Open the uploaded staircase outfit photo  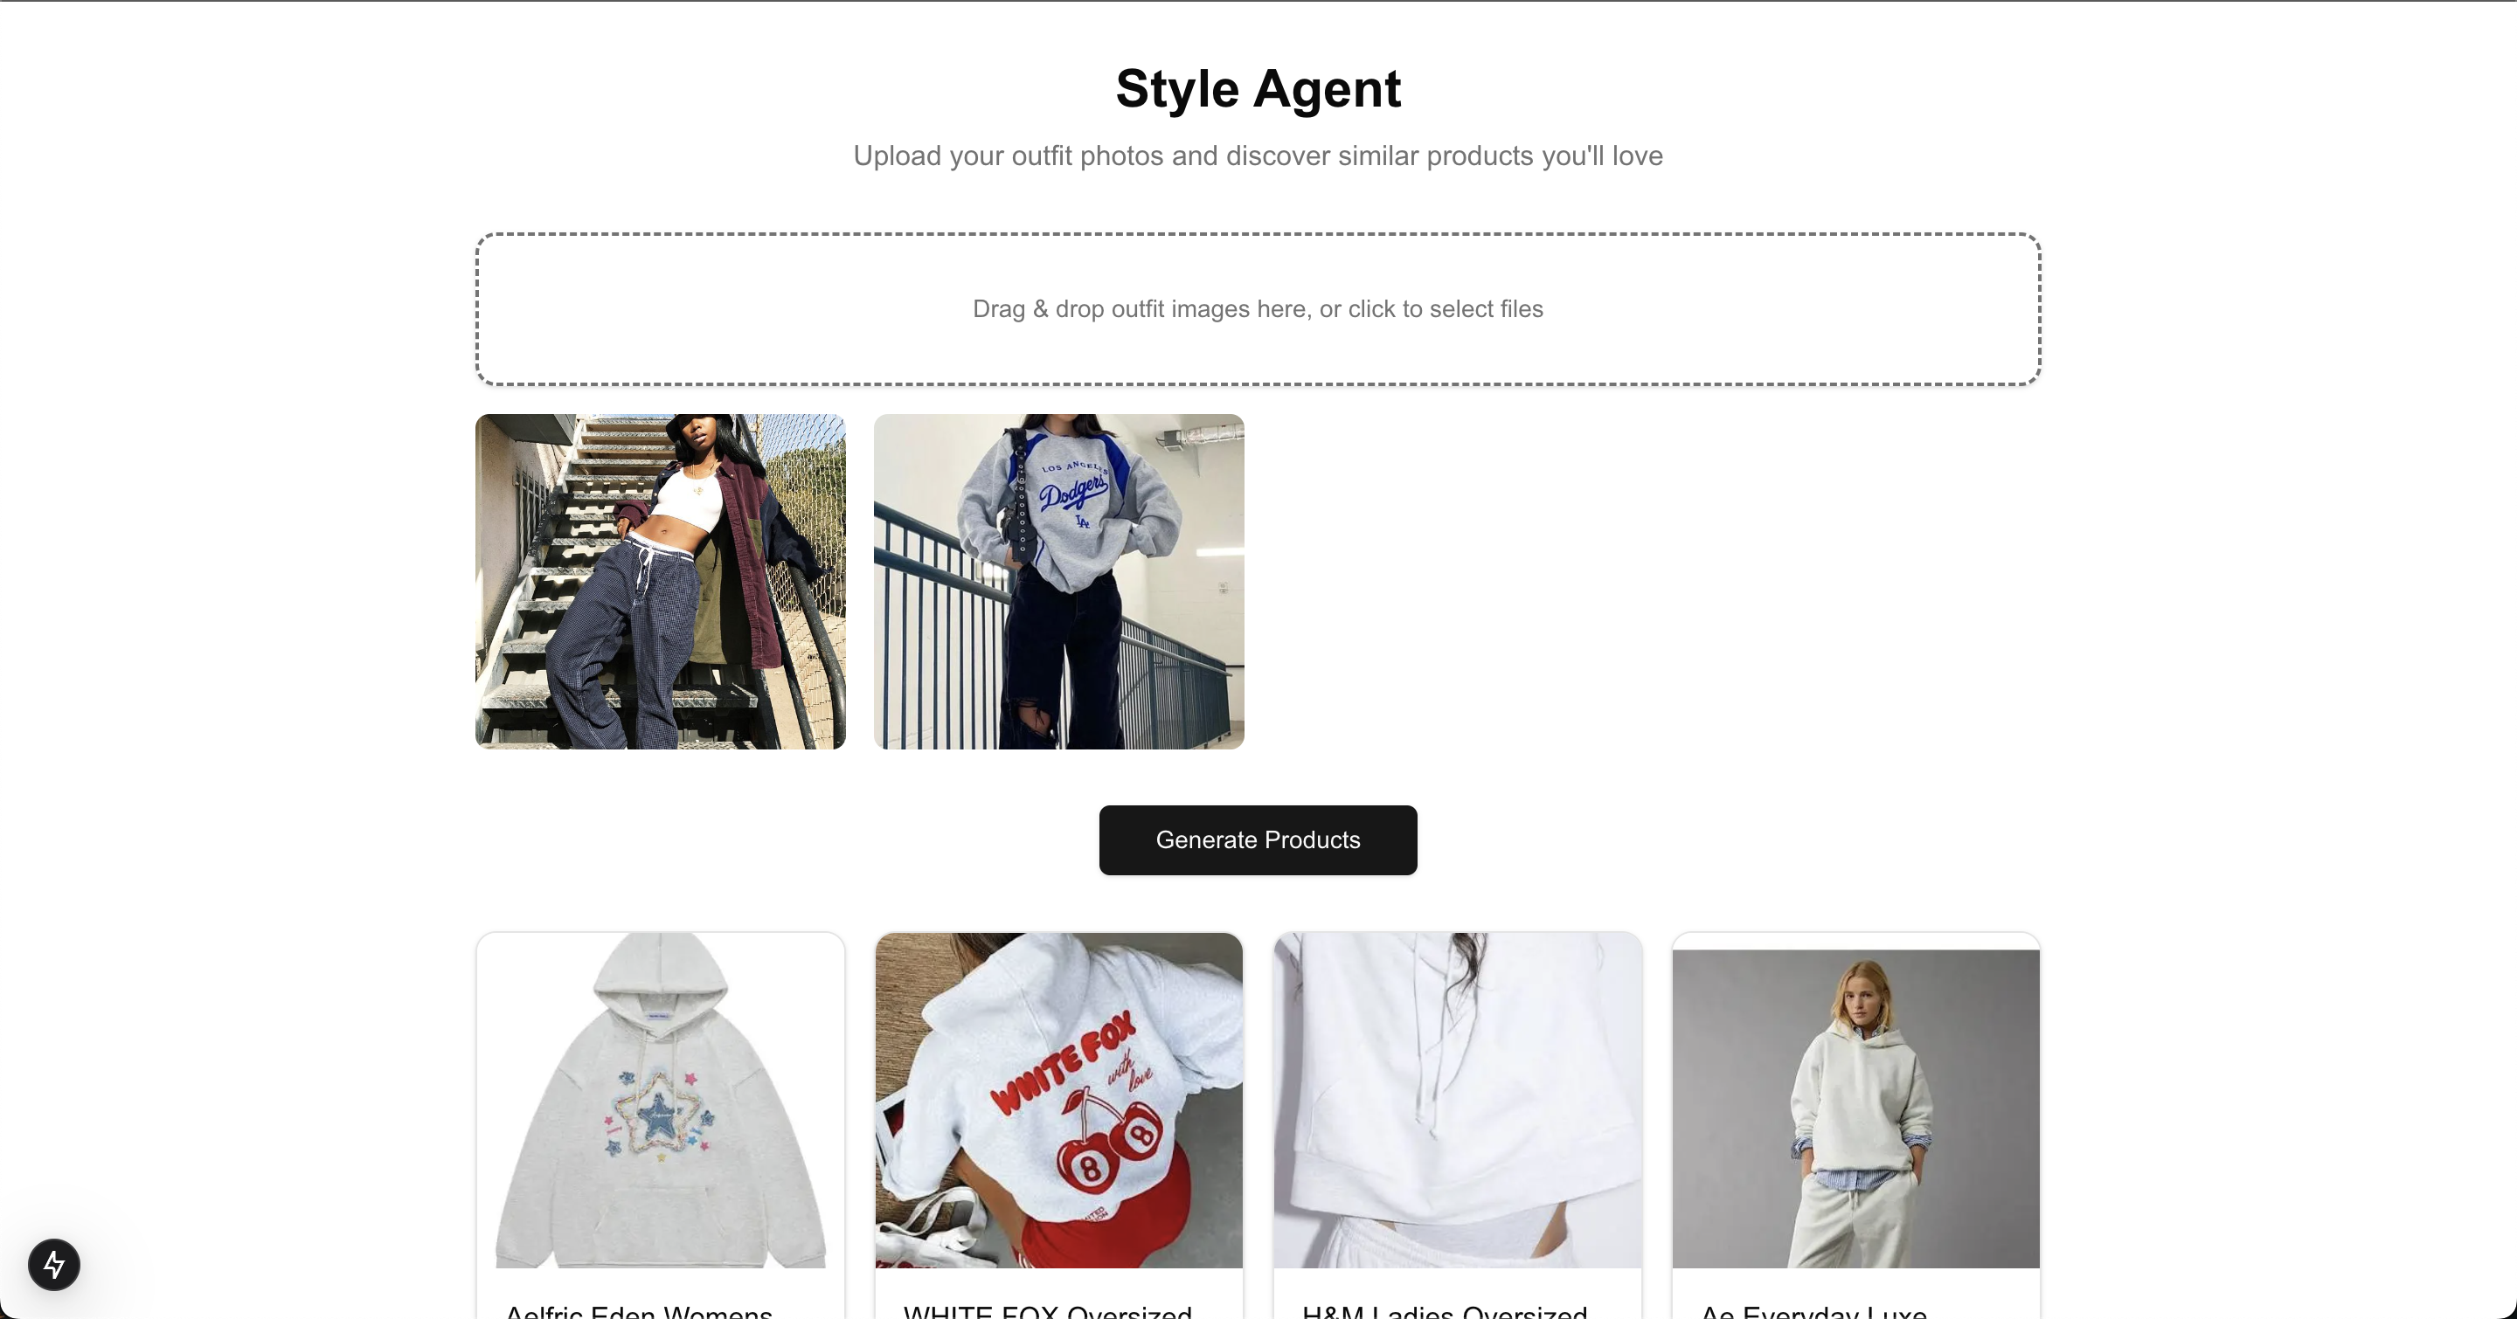tap(661, 581)
